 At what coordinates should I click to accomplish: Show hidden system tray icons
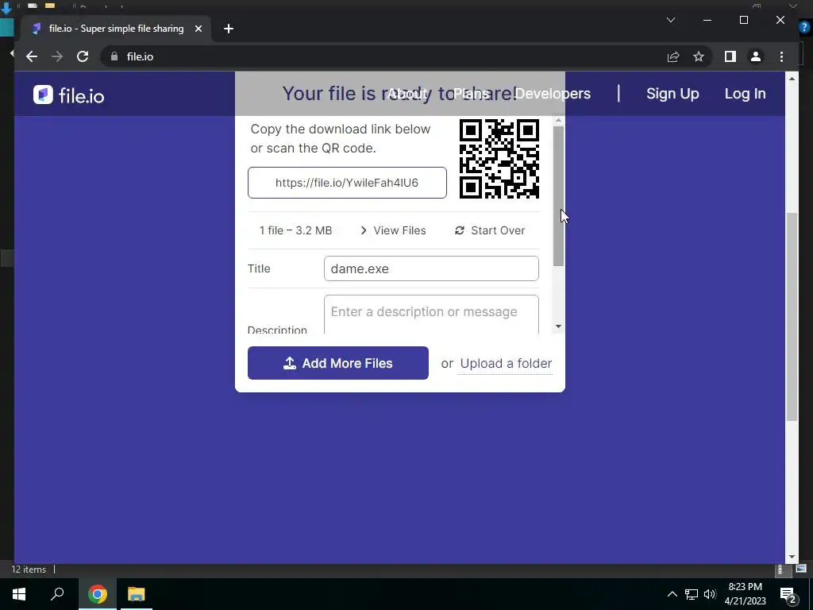pyautogui.click(x=672, y=594)
